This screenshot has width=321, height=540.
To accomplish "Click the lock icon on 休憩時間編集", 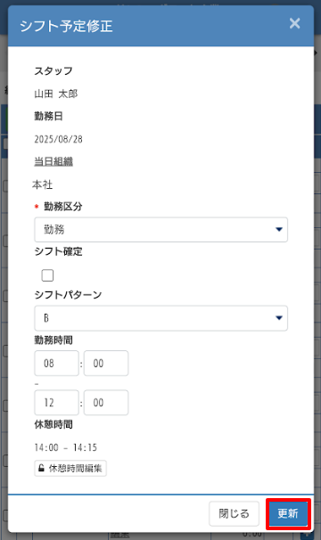I will click(x=41, y=468).
